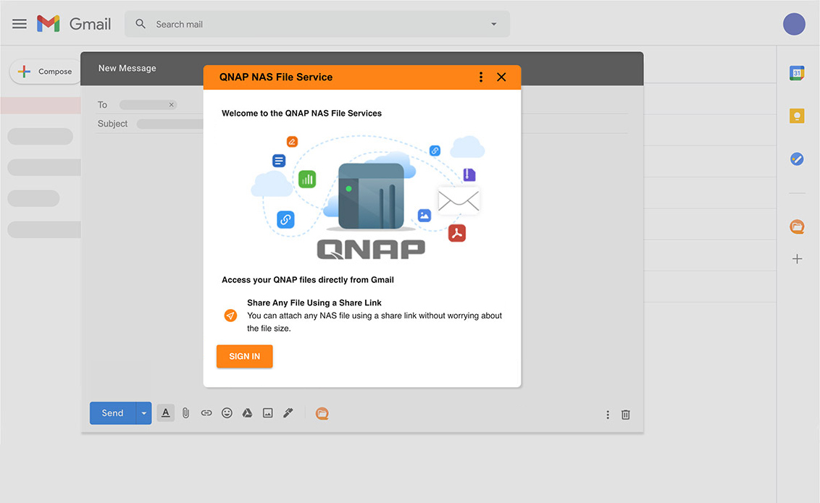Viewport: 820px width, 503px height.
Task: Click the pen icon in the compose toolbar
Action: (x=288, y=413)
